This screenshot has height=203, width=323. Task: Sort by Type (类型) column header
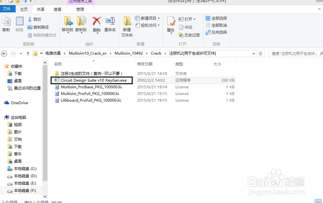(x=179, y=64)
